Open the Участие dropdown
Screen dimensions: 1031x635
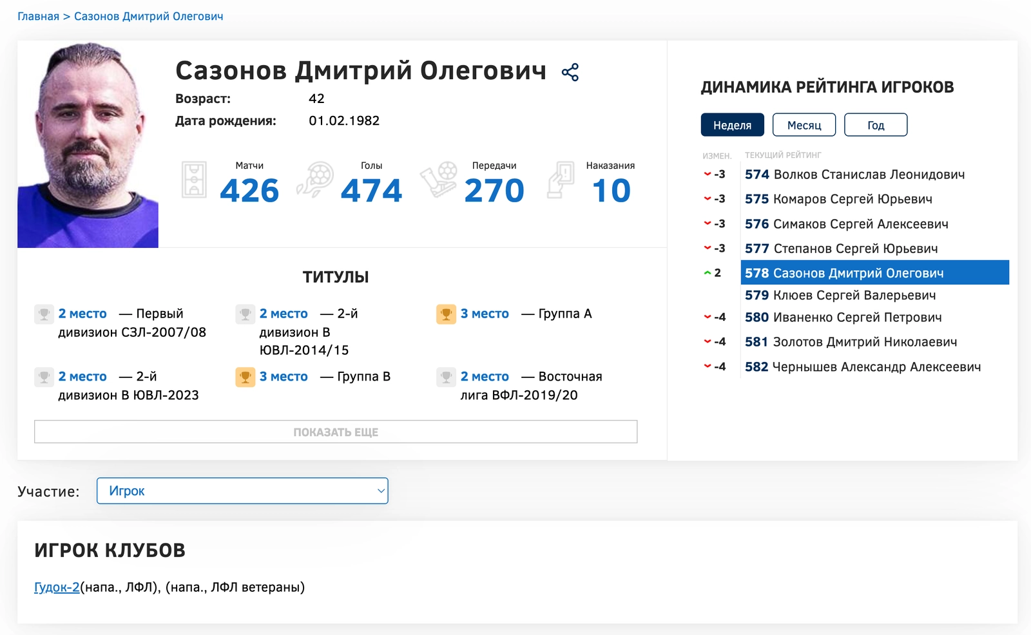pos(380,491)
